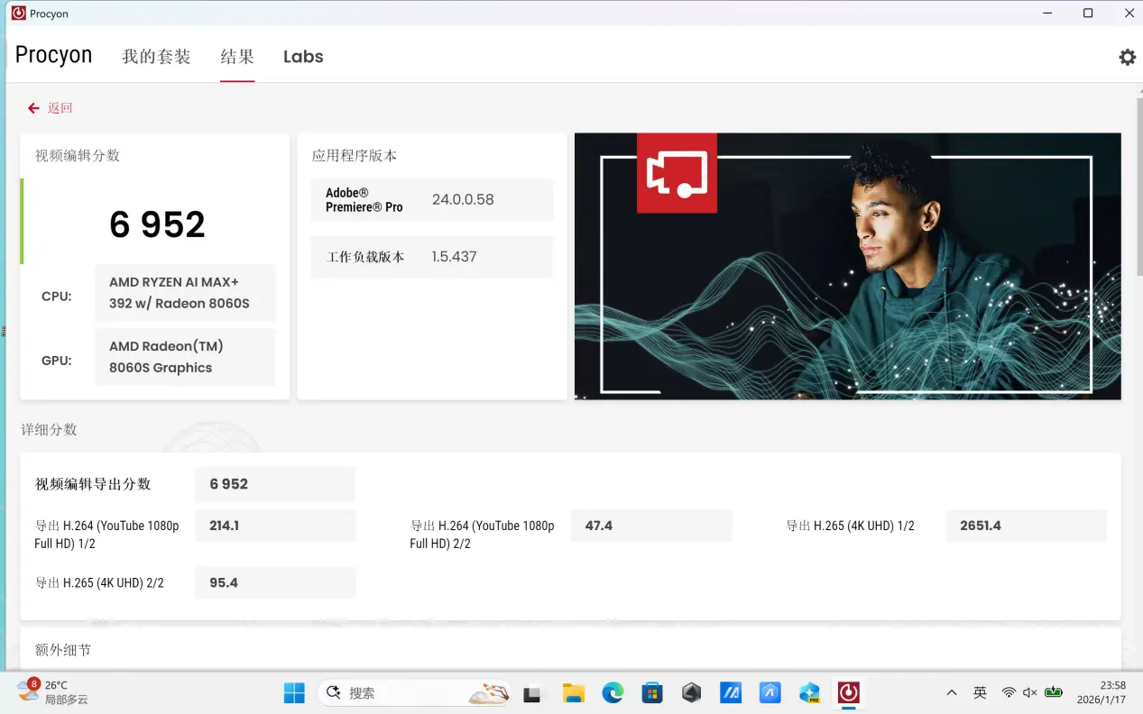Image resolution: width=1143 pixels, height=714 pixels.
Task: Open the blue PRE-badged app on taskbar
Action: tap(809, 692)
